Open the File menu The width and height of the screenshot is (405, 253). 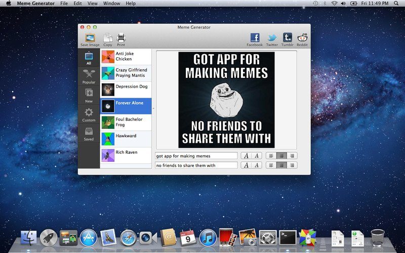64,4
